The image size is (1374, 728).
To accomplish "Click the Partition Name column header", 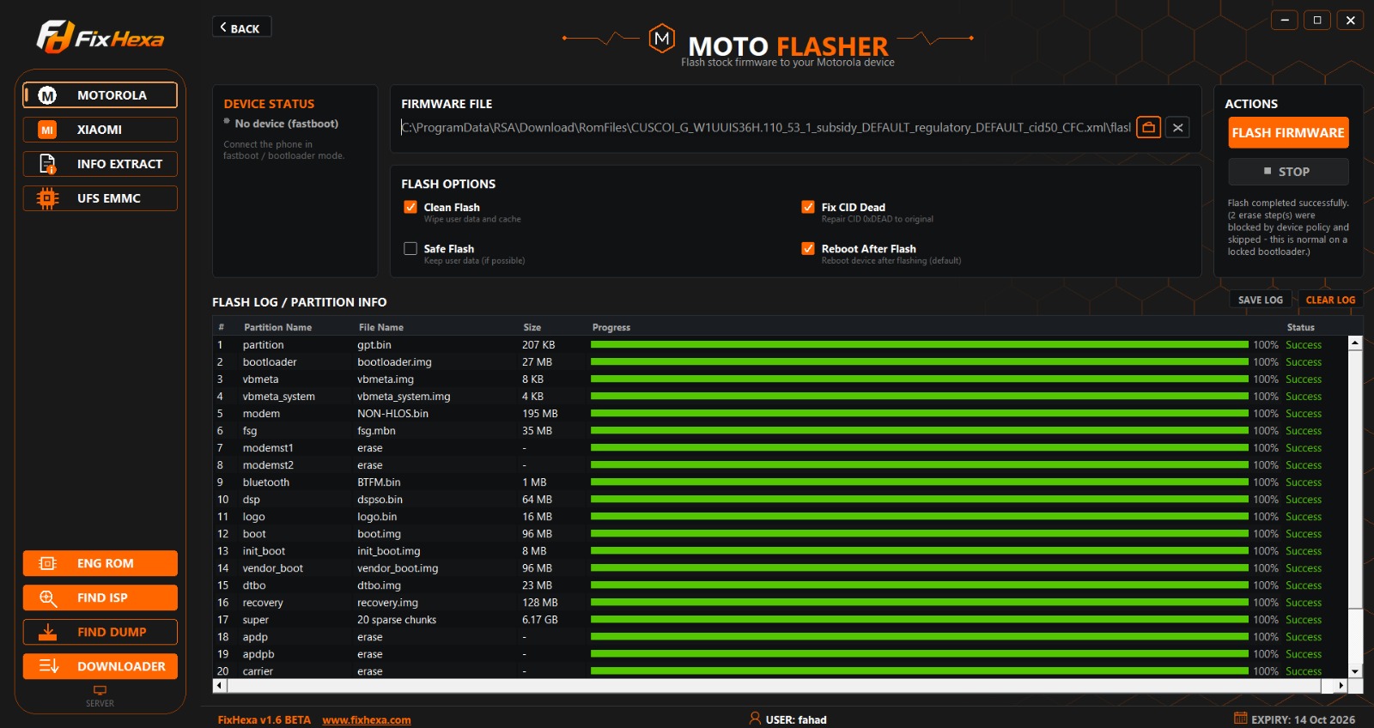I will pos(277,327).
